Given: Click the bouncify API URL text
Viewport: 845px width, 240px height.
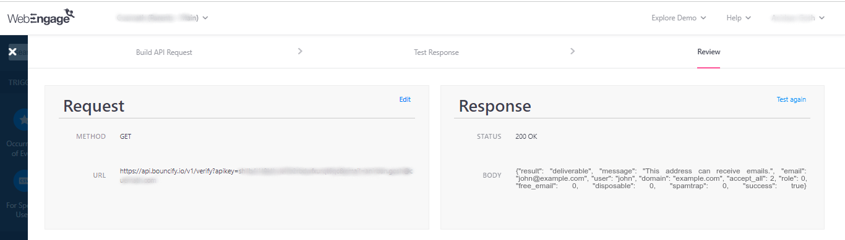Looking at the screenshot, I should click(x=266, y=175).
